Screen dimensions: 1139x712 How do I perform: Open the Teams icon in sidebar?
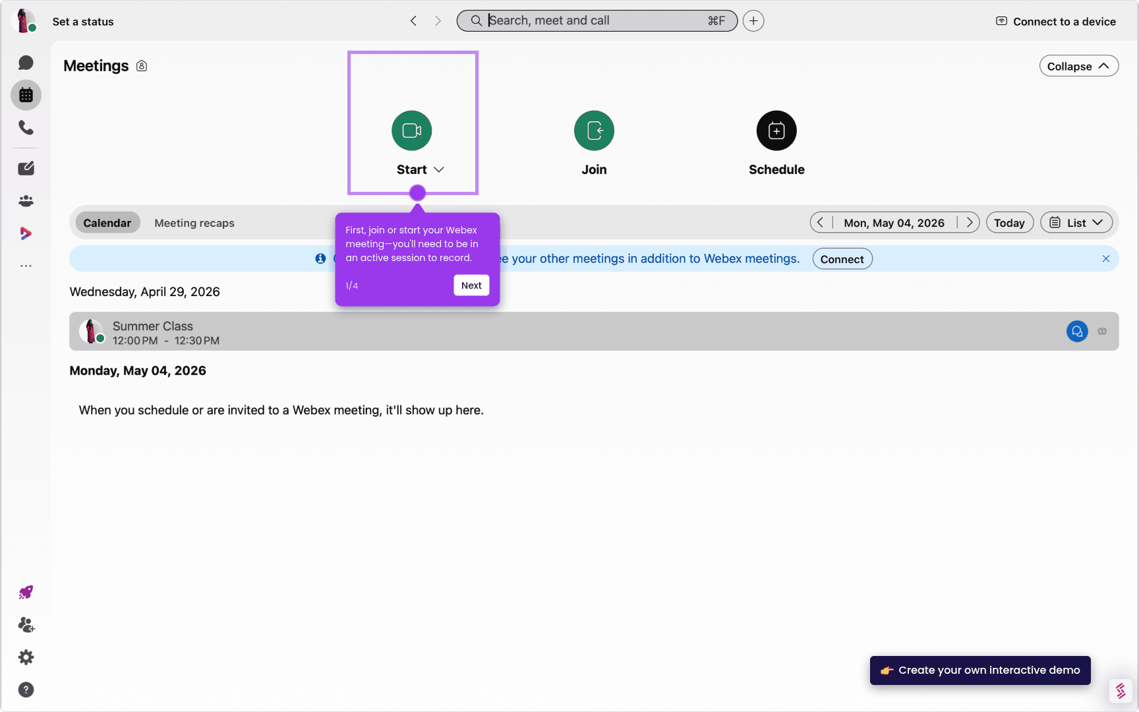pos(26,200)
